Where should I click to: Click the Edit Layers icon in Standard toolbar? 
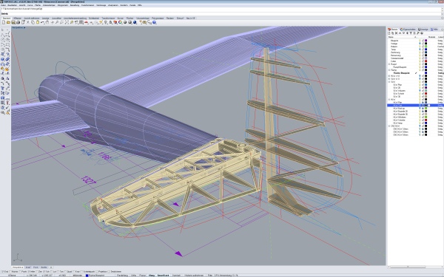pyautogui.click(x=115, y=22)
